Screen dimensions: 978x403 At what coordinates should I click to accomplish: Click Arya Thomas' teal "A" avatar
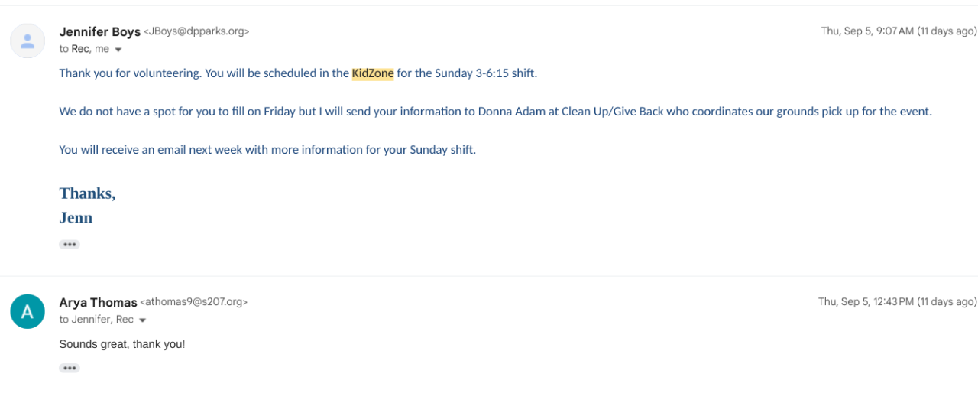[28, 311]
